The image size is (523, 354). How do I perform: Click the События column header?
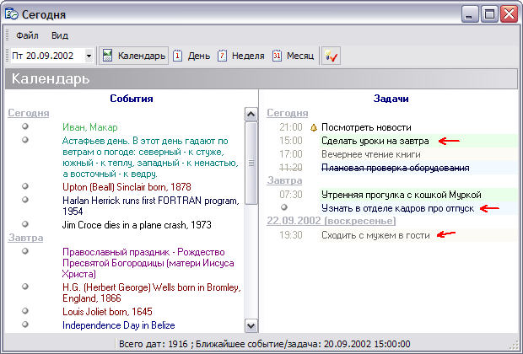click(132, 99)
